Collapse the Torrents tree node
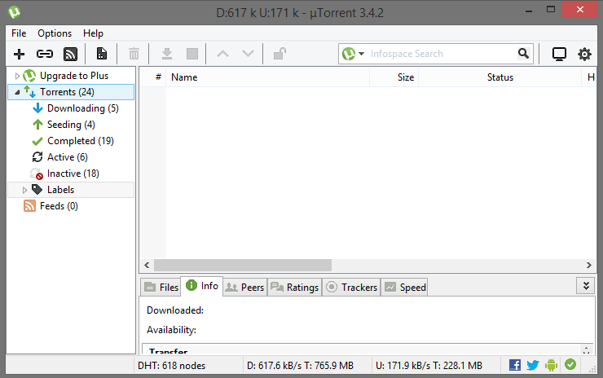Image resolution: width=603 pixels, height=378 pixels. pyautogui.click(x=17, y=92)
